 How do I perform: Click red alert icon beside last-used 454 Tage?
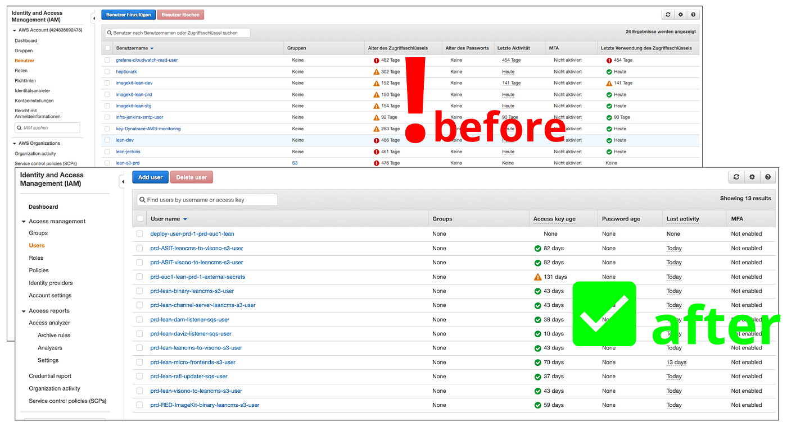[x=609, y=60]
